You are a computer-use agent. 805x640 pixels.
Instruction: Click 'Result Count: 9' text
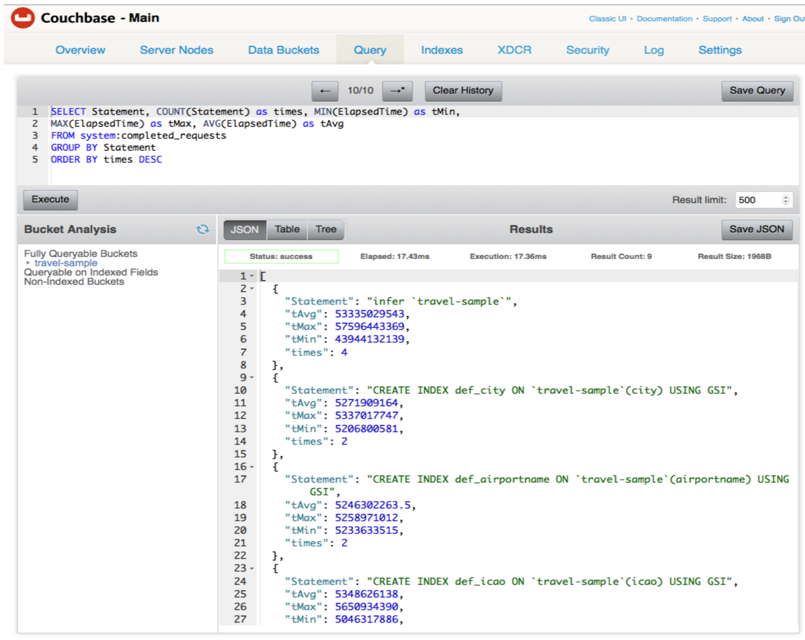point(621,256)
